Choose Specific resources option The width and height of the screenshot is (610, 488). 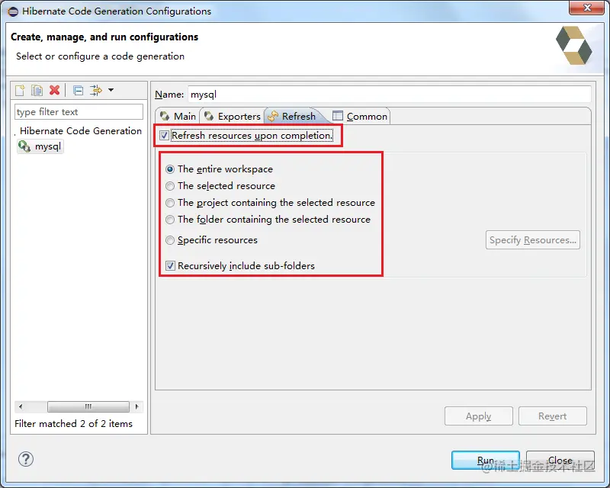click(x=170, y=239)
